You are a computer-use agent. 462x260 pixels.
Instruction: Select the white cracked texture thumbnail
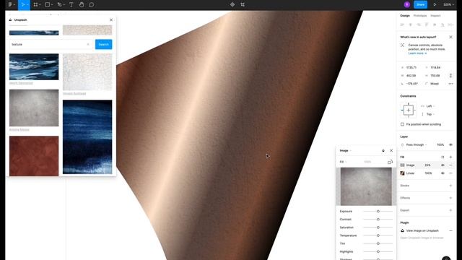[x=87, y=72]
